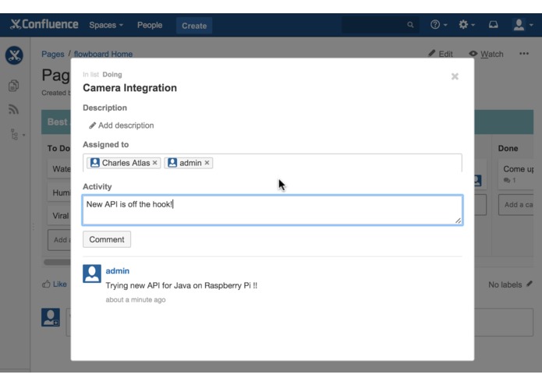Open the help question mark menu
The height and width of the screenshot is (385, 542).
[x=438, y=24]
